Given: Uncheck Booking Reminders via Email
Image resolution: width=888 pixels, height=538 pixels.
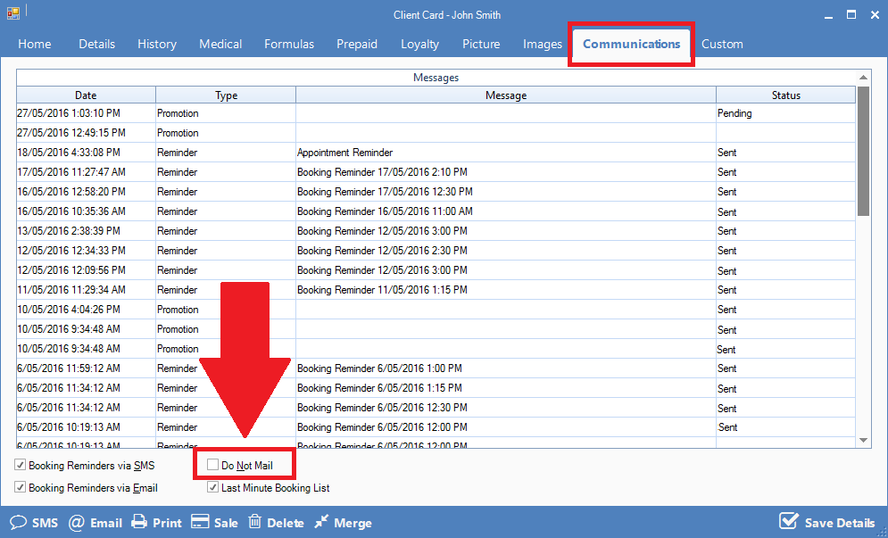Looking at the screenshot, I should pos(20,488).
